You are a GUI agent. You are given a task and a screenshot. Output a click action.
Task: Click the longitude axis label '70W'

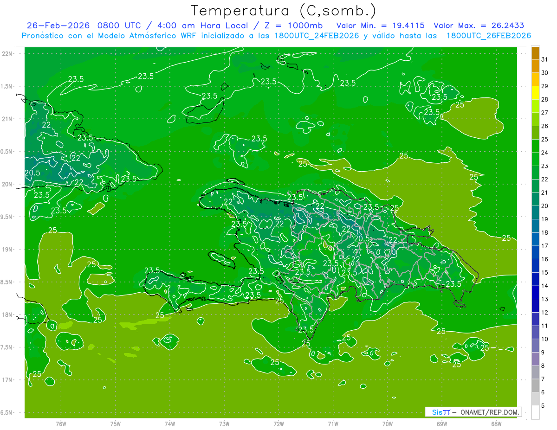(x=388, y=424)
